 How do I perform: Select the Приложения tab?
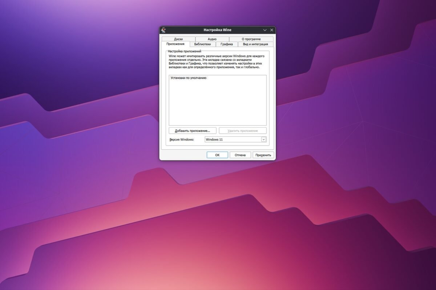coord(175,44)
